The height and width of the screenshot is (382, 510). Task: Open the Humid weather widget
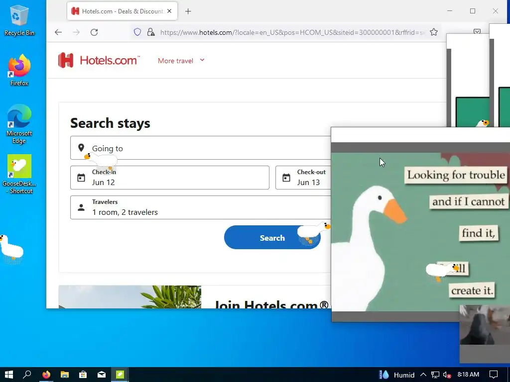tap(397, 375)
